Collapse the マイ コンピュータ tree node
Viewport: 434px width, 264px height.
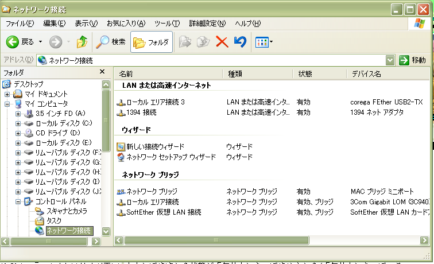7,104
